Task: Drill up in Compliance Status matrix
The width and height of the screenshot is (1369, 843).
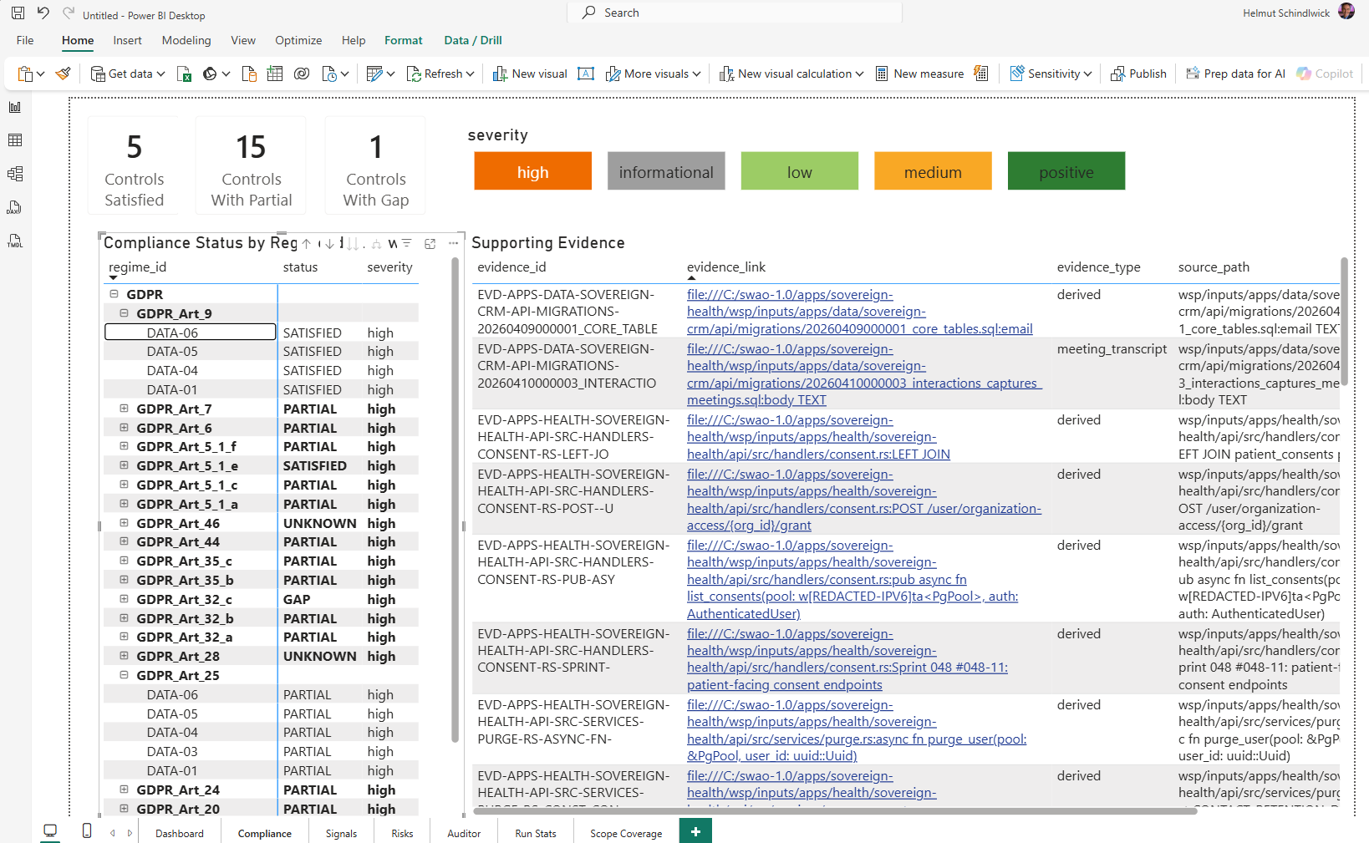Action: click(307, 243)
